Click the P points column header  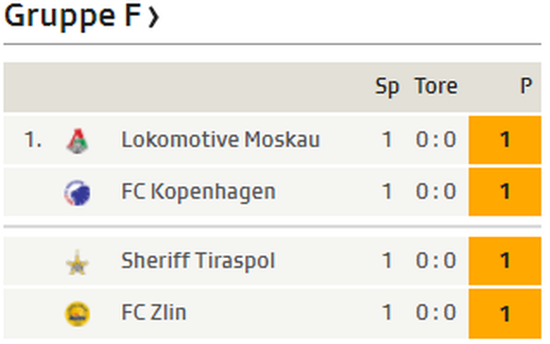tap(526, 86)
